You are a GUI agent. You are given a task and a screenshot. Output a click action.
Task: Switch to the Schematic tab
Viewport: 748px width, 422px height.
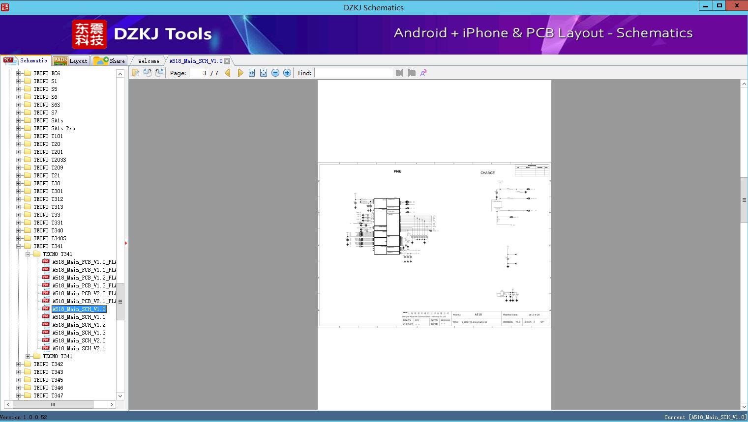(26, 60)
